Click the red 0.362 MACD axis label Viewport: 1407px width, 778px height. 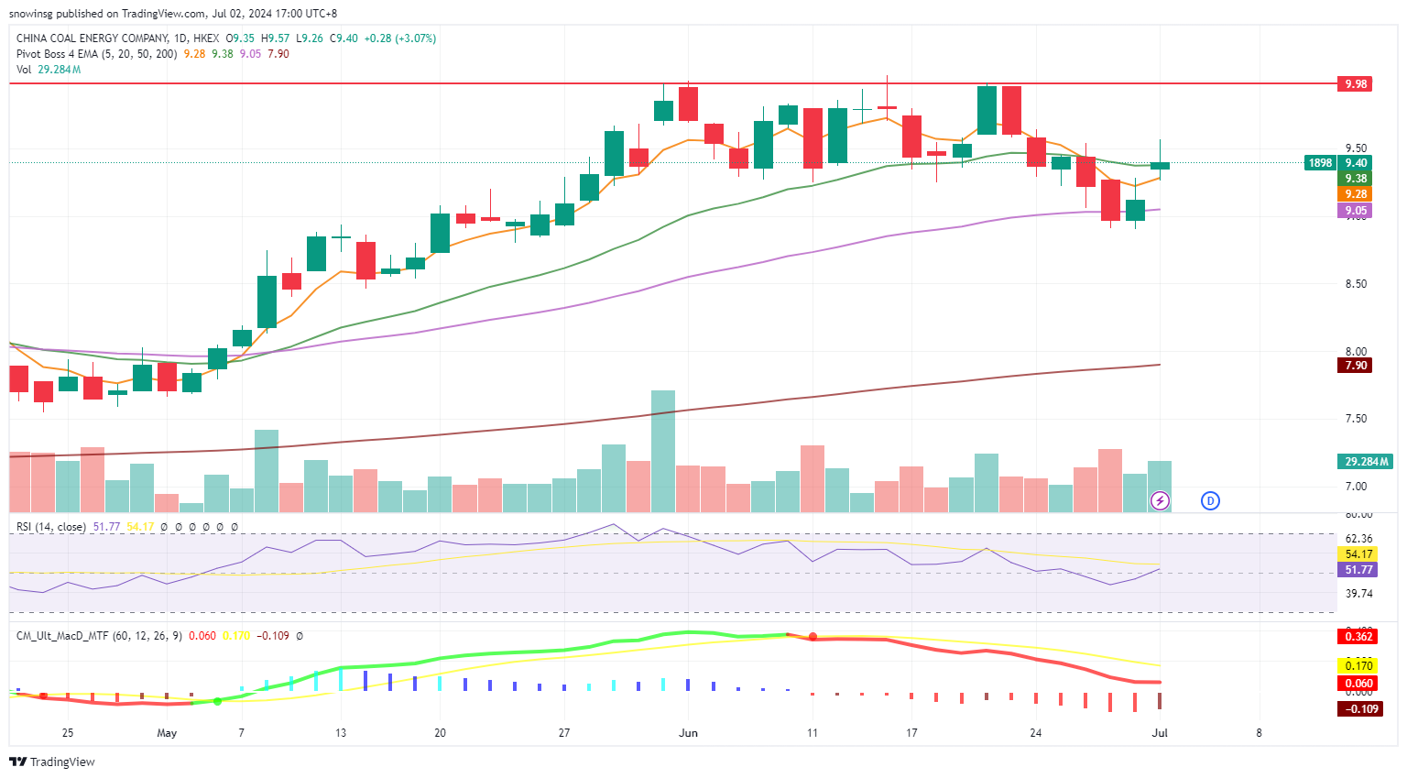(x=1358, y=637)
